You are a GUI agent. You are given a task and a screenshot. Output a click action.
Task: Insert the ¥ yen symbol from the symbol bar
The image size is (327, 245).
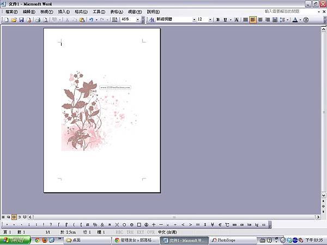pos(213,224)
